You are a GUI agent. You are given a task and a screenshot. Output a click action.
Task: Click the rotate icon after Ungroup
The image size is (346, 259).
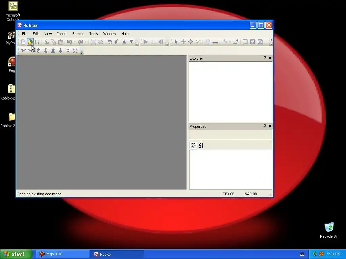110,42
